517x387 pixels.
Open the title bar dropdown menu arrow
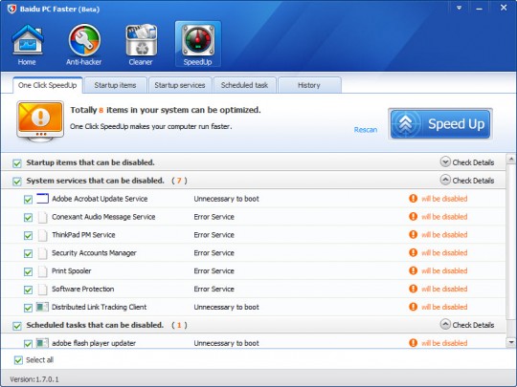[459, 8]
